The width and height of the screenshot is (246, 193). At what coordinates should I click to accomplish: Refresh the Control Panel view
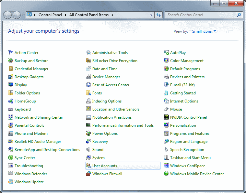pos(158,15)
